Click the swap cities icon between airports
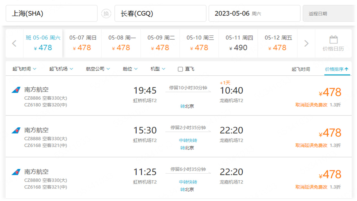The height and width of the screenshot is (201, 357). pyautogui.click(x=106, y=13)
